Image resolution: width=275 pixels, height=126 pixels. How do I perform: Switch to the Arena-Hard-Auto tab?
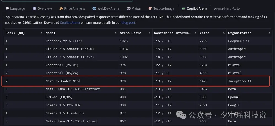tap(227, 8)
